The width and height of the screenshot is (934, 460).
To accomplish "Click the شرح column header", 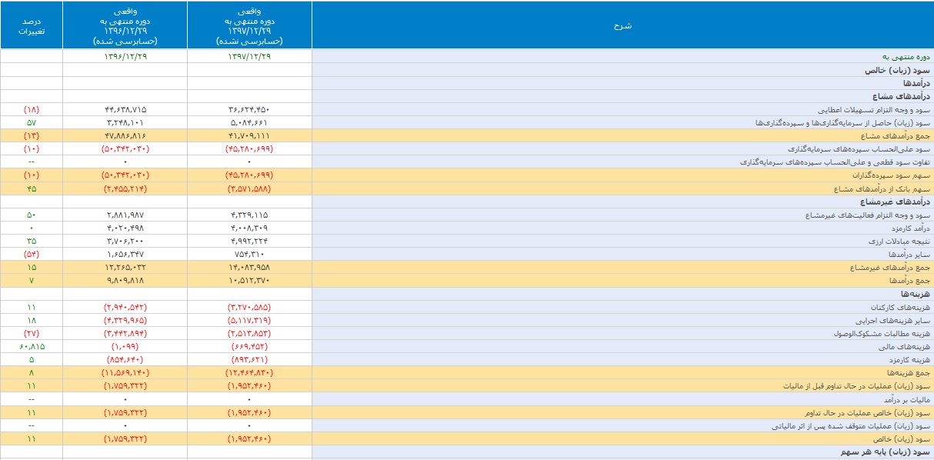I will (622, 25).
